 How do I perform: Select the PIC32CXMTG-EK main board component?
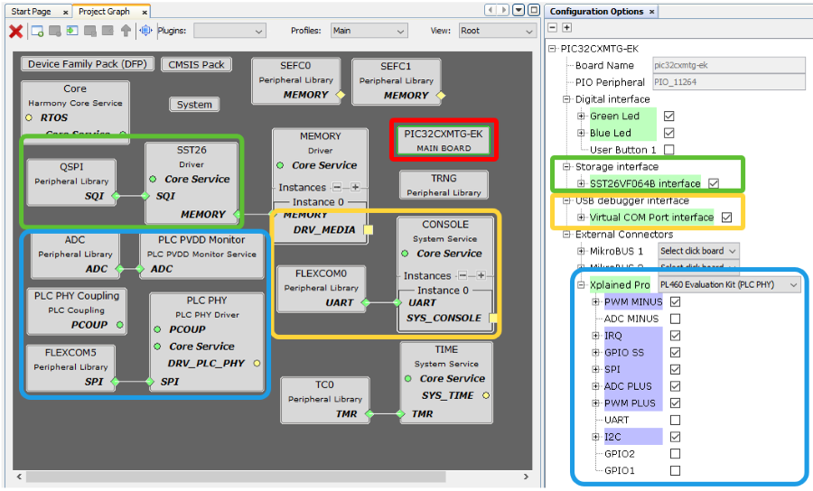tap(444, 140)
